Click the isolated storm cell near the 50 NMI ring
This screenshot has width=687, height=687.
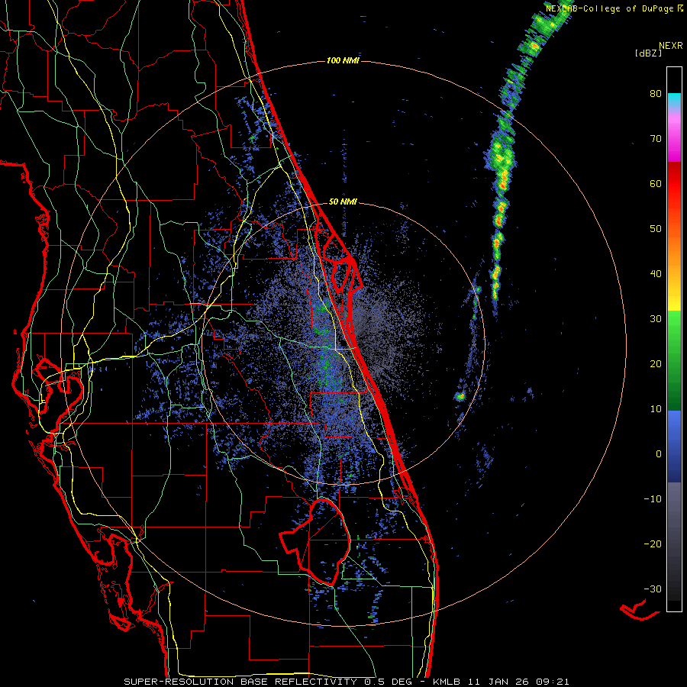click(460, 397)
